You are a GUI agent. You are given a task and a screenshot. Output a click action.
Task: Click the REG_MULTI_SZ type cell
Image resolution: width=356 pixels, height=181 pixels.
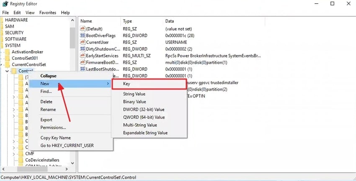(x=137, y=56)
